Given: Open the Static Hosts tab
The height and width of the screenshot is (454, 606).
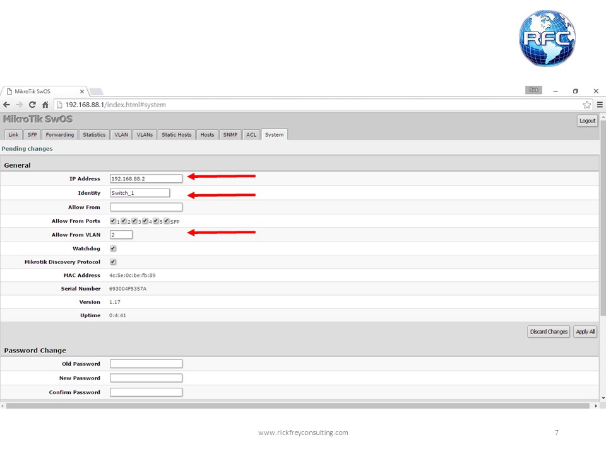Looking at the screenshot, I should [176, 134].
